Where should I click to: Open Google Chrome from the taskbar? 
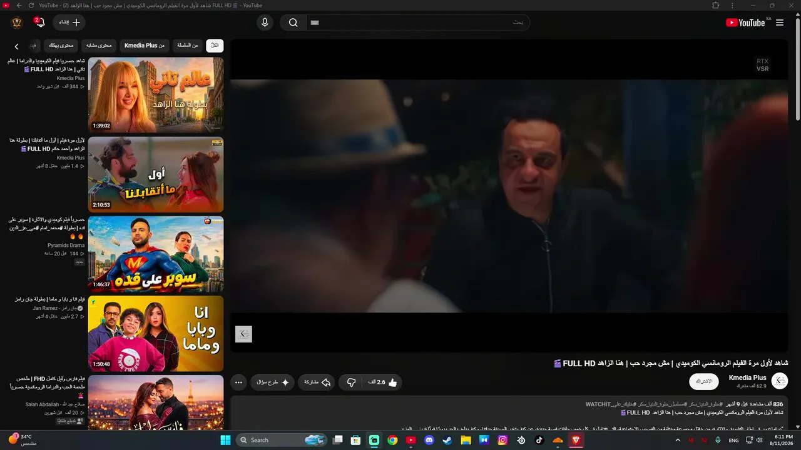[x=392, y=440]
